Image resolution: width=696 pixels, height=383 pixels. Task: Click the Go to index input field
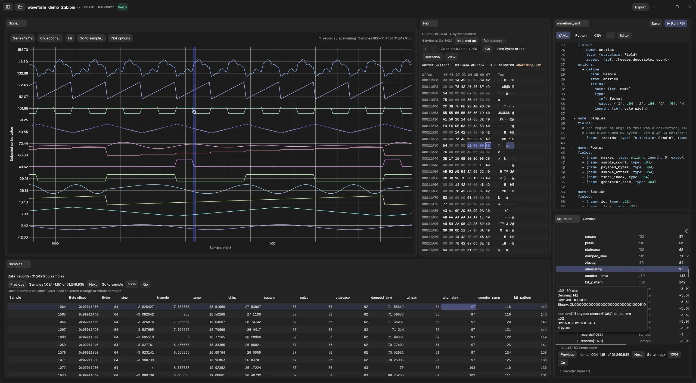click(x=674, y=354)
